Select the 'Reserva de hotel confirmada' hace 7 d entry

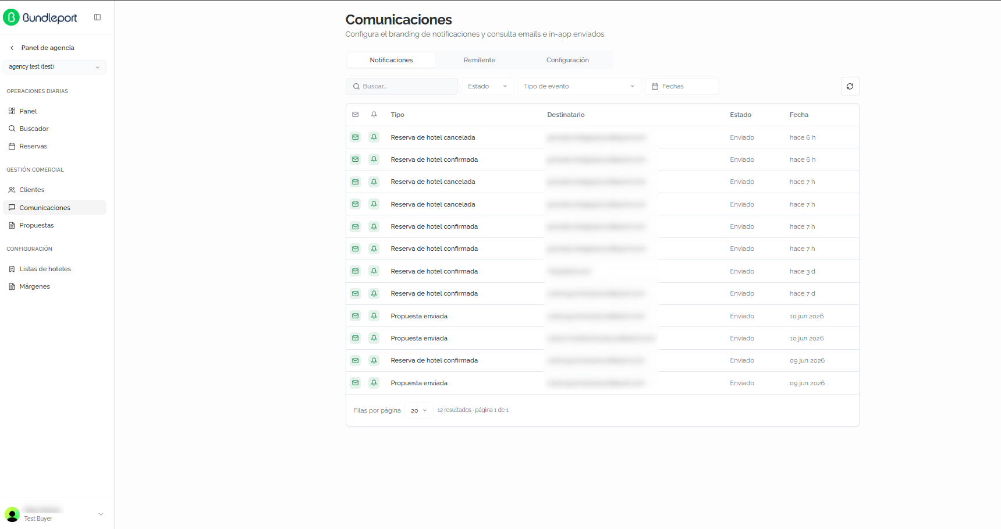[434, 293]
